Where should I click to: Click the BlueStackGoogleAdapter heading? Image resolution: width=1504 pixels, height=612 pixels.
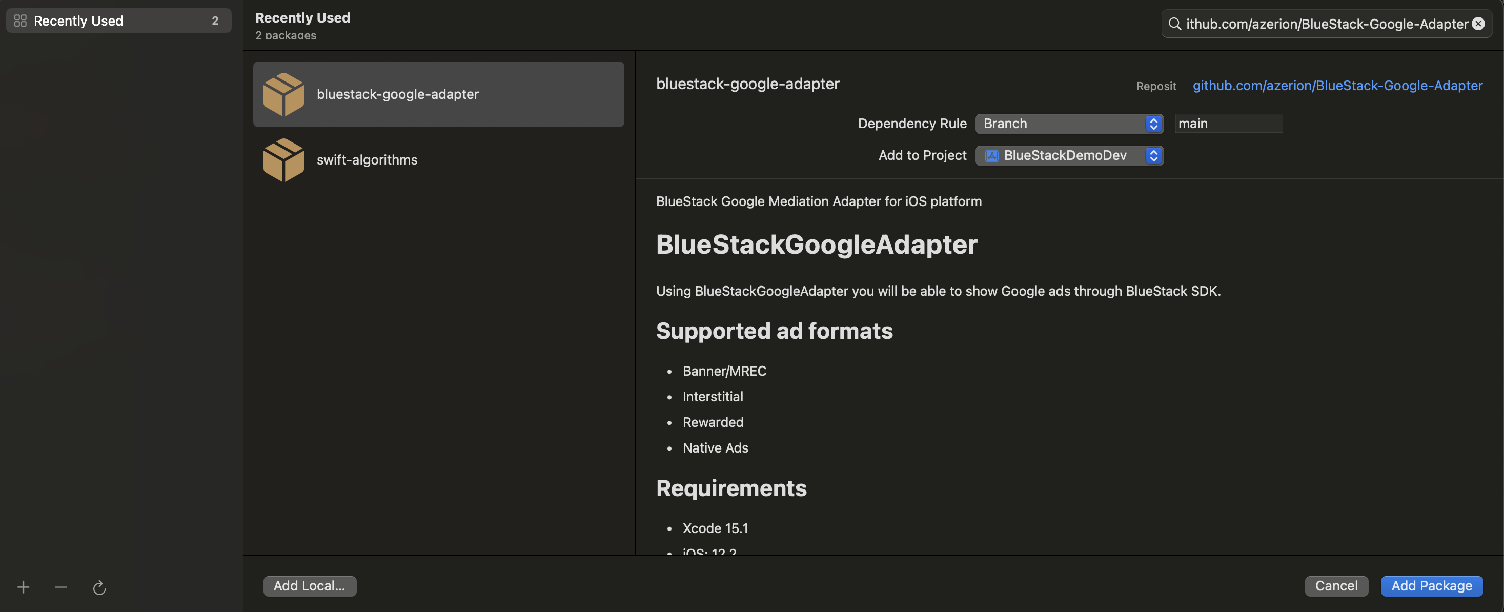coord(816,244)
